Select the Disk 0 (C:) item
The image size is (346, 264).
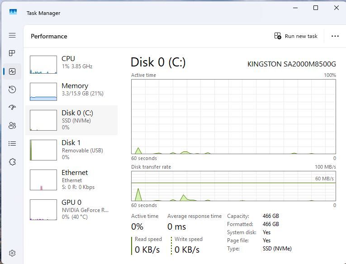(x=71, y=120)
